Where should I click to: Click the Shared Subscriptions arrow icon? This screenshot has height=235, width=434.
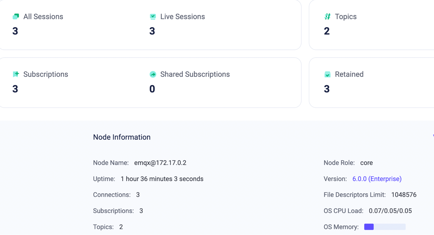[153, 74]
